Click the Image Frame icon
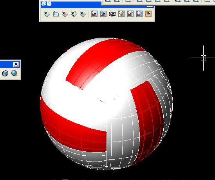This screenshot has width=215, height=180. [x=148, y=14]
